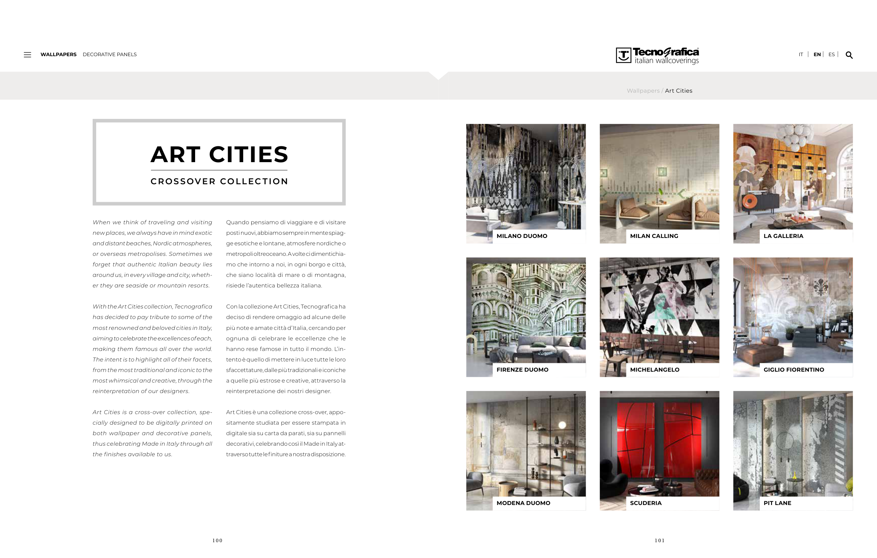Click the Wallpapers breadcrumb link
This screenshot has width=877, height=558.
coord(643,91)
